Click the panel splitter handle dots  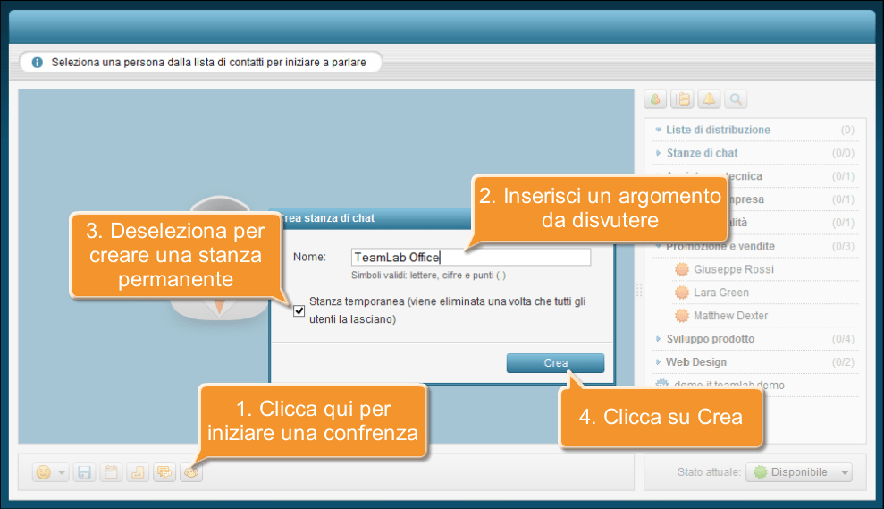tap(639, 290)
